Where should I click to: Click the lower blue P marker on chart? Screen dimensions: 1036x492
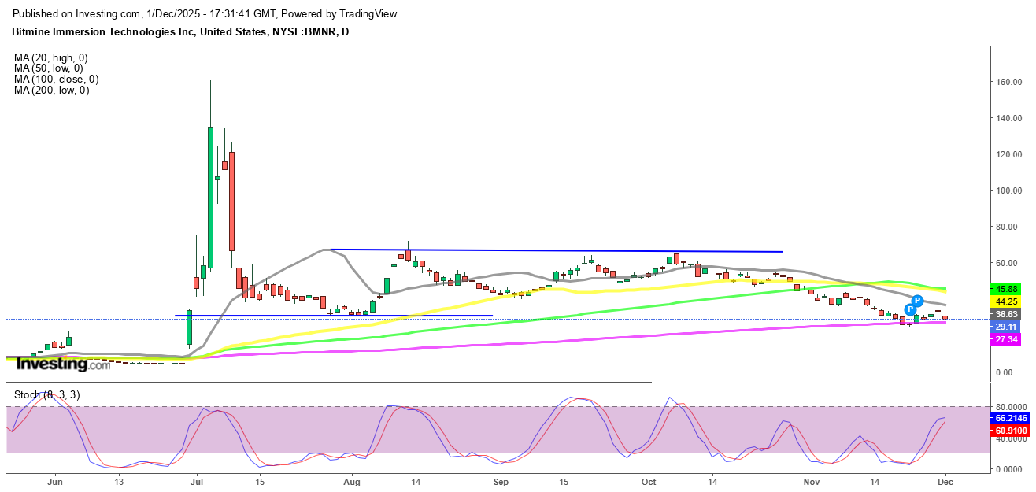(x=909, y=309)
